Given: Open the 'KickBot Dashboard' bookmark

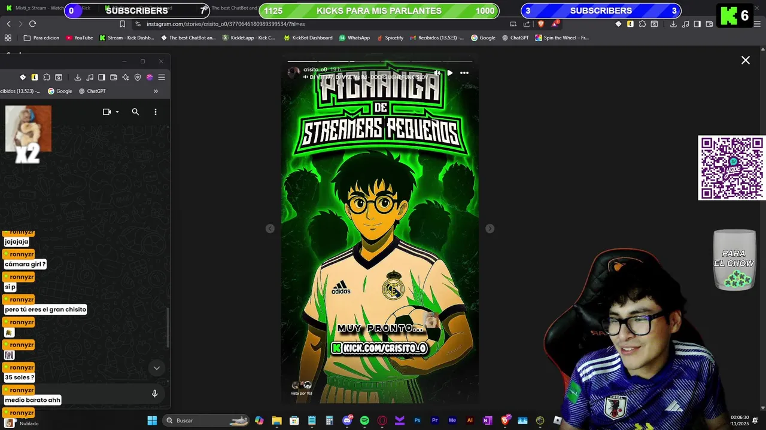Looking at the screenshot, I should 308,38.
